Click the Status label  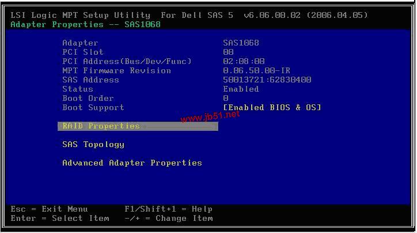click(78, 89)
